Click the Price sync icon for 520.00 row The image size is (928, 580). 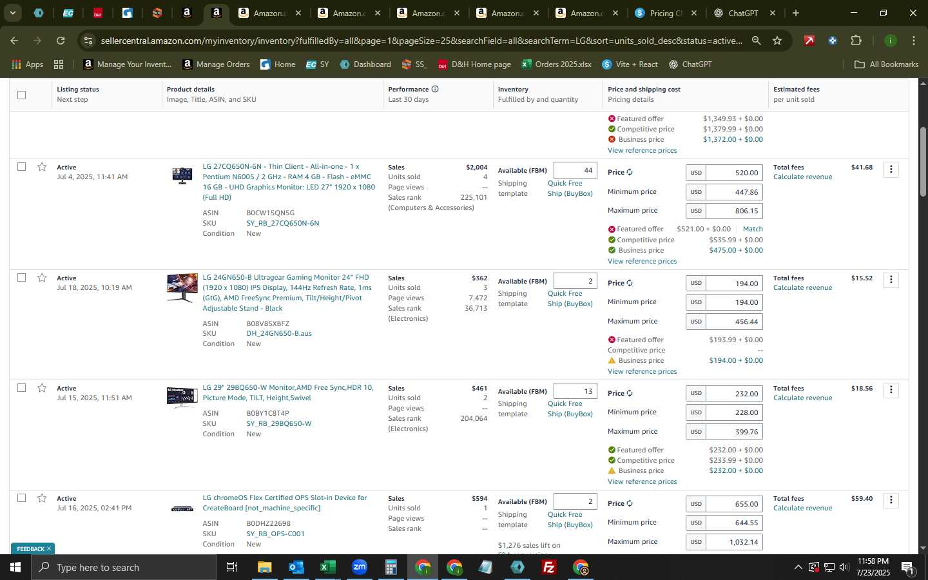[x=630, y=172]
